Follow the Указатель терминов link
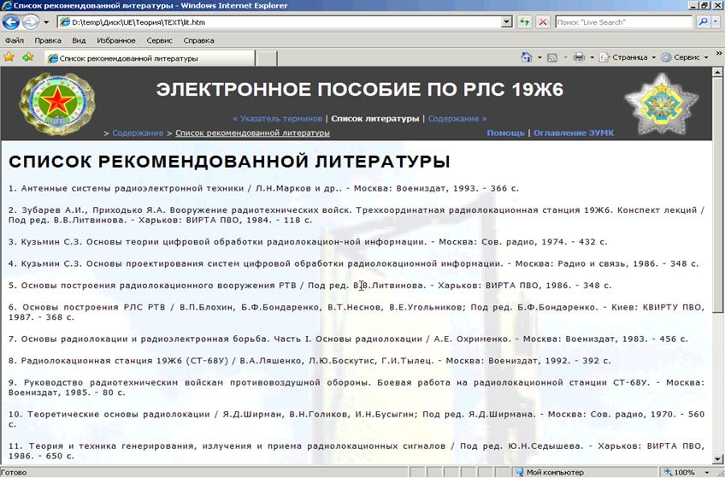Image resolution: width=725 pixels, height=478 pixels. coord(277,118)
